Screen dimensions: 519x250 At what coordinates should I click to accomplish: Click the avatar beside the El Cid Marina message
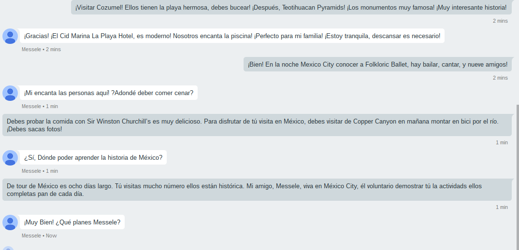10,36
